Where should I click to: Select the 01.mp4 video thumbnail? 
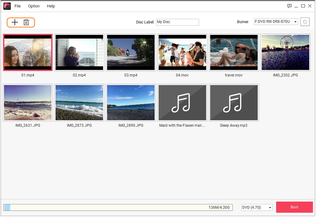coord(28,52)
